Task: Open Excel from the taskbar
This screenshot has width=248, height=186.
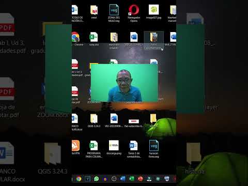Action: point(131,179)
